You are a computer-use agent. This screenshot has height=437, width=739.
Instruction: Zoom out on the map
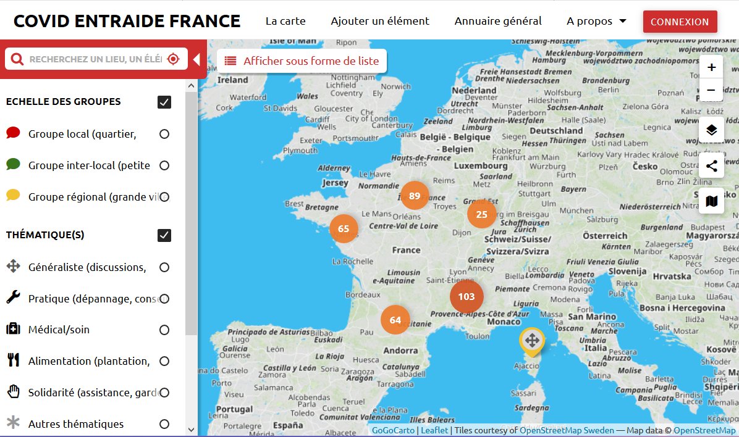711,89
